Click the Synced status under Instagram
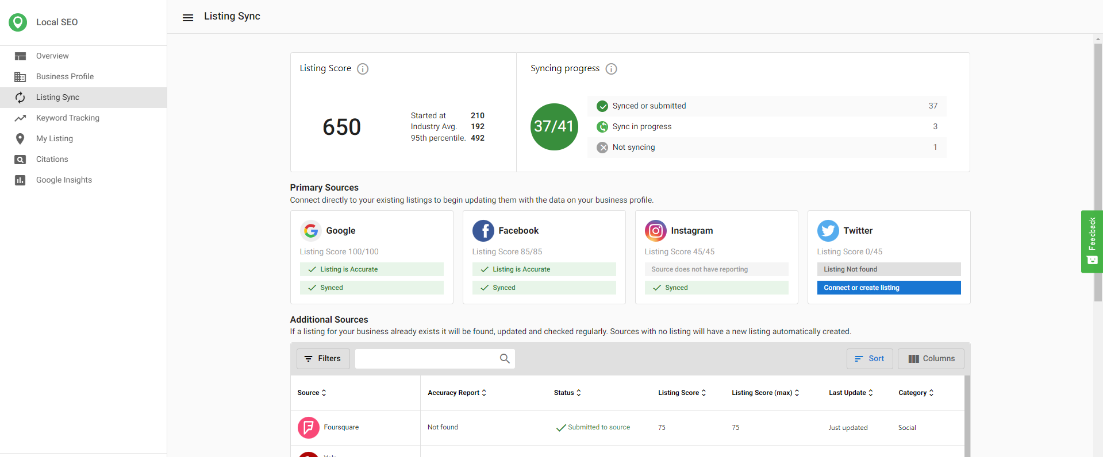The width and height of the screenshot is (1103, 457). coord(716,288)
